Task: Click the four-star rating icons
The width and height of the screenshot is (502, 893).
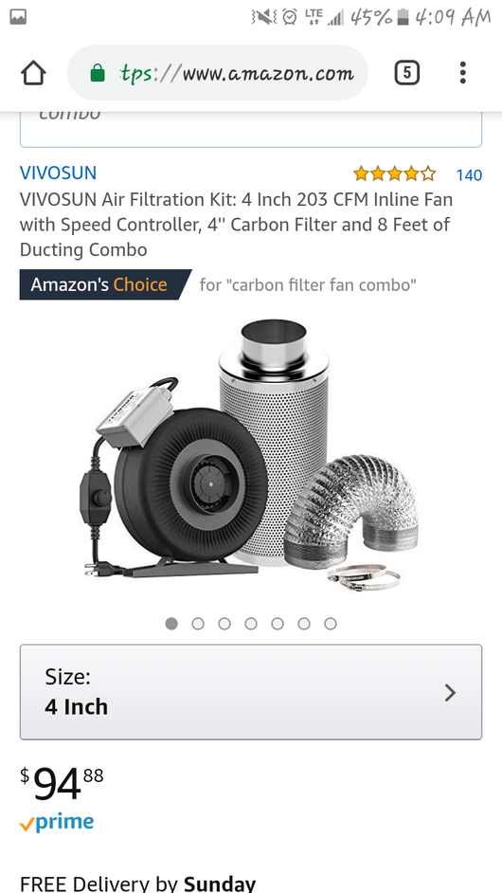Action: click(394, 173)
